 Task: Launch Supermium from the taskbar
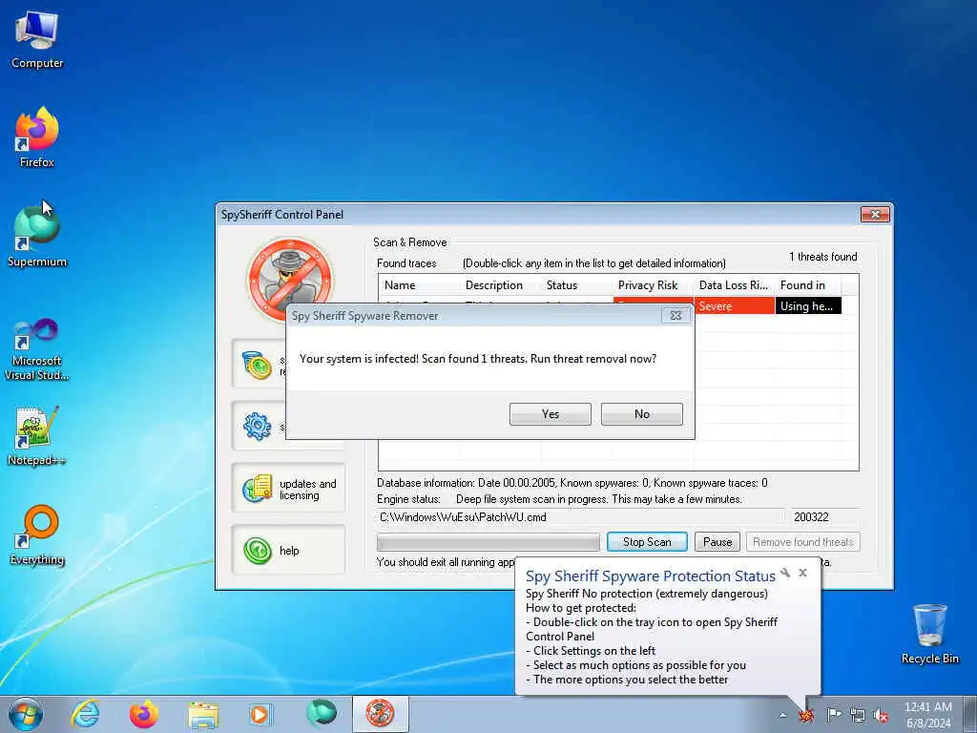point(322,714)
